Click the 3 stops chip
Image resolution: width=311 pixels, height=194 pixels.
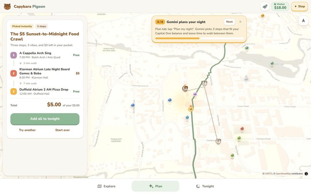[41, 26]
